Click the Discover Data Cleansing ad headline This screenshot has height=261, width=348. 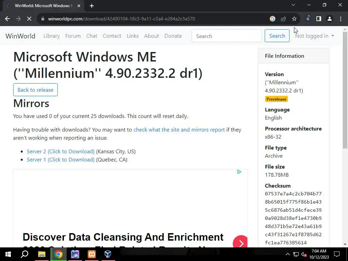[x=123, y=237]
